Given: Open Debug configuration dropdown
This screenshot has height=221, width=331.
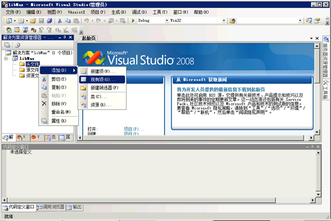Looking at the screenshot, I should [167, 20].
